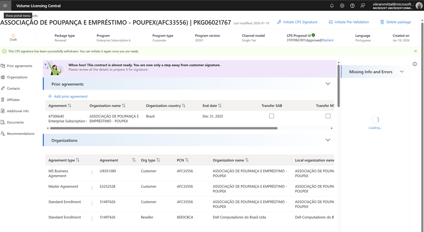Open row menu for MS Business Agreement
Viewport: 424px width, 232px height.
pyautogui.click(x=92, y=172)
